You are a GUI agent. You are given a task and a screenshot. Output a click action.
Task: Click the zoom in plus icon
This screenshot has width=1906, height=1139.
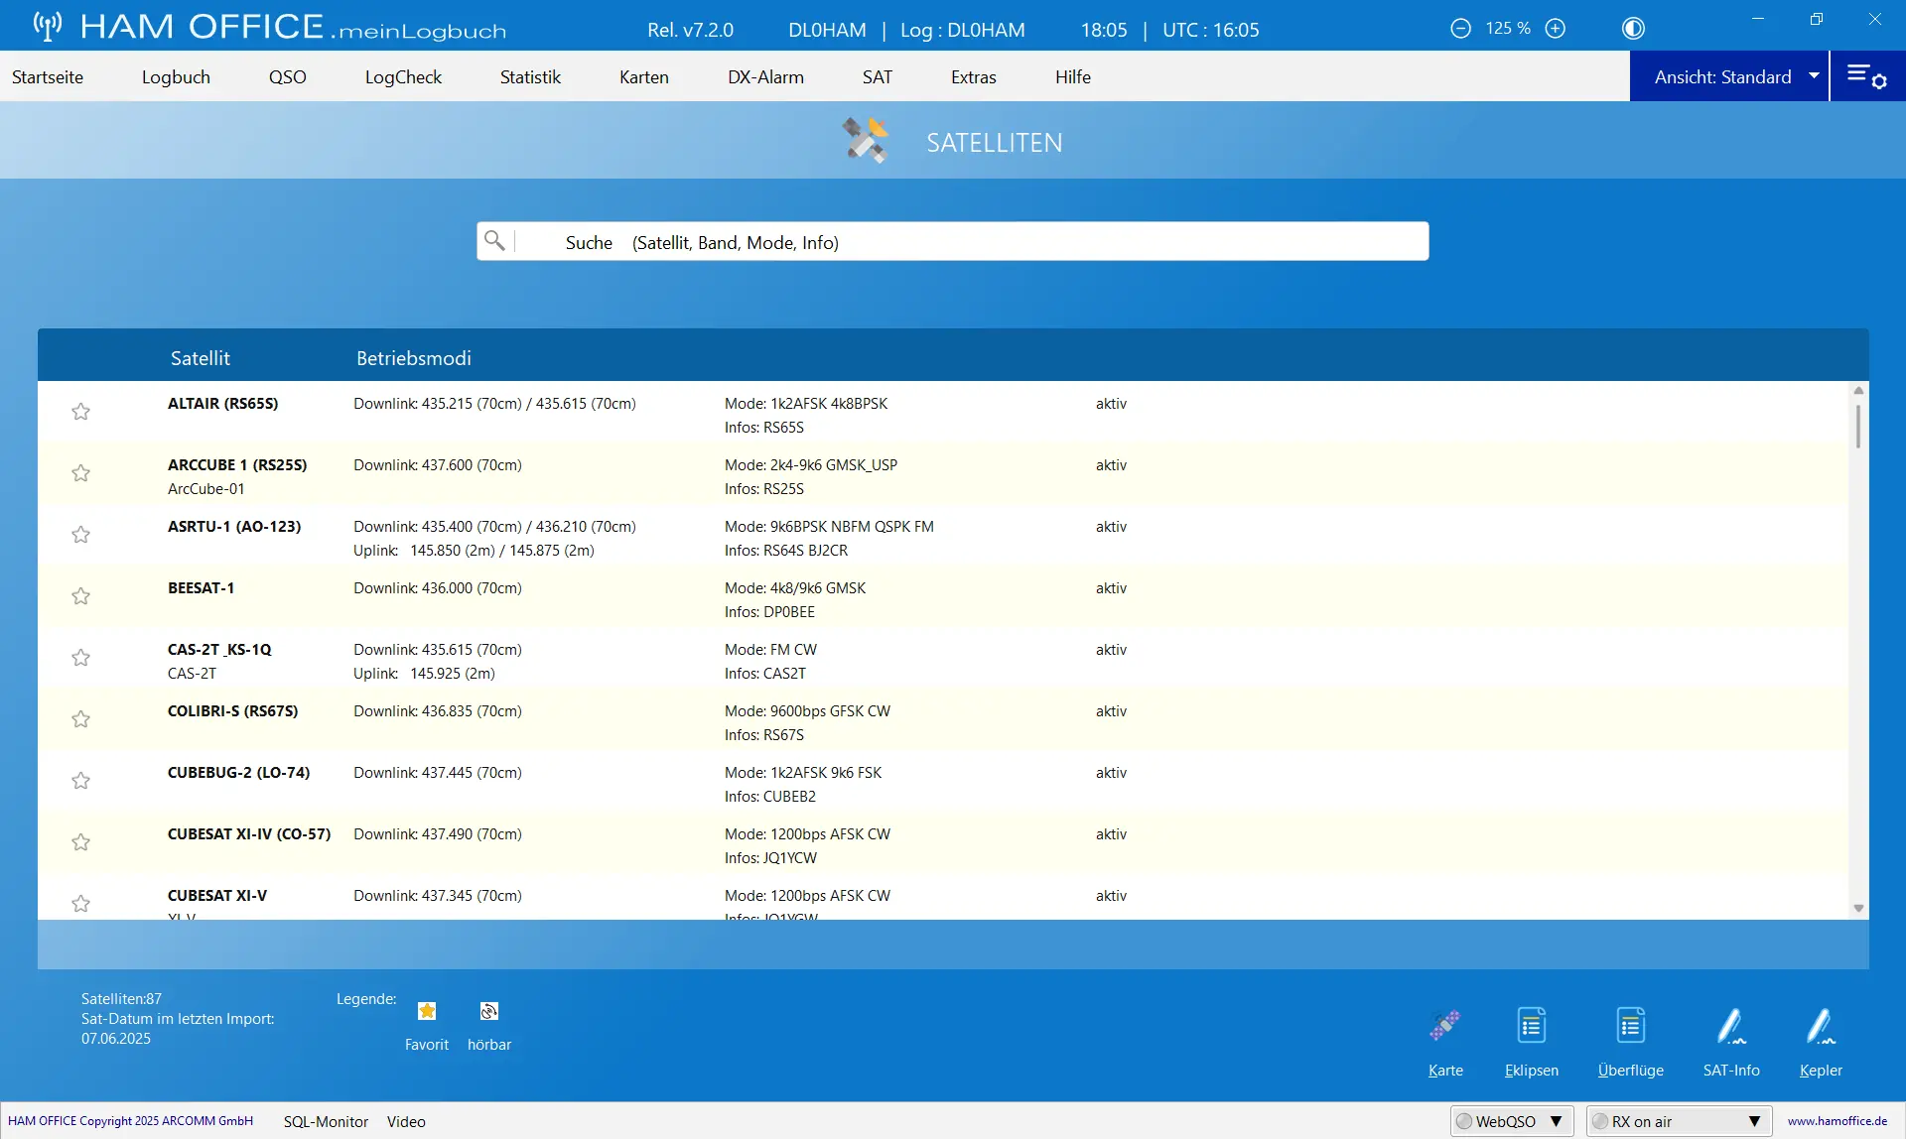point(1556,29)
